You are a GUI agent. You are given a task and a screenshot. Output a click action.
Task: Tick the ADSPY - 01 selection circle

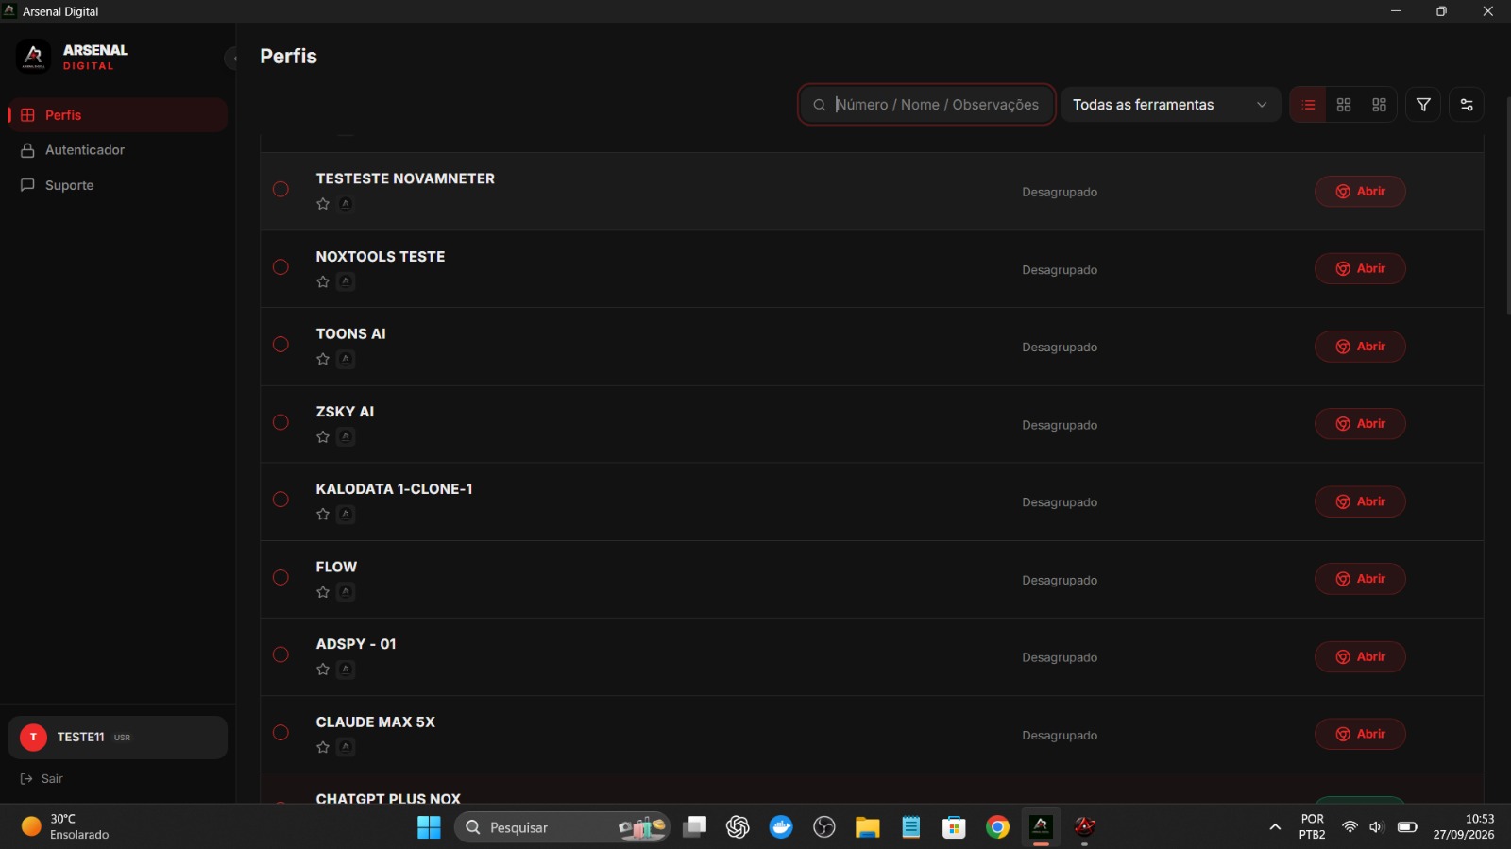280,655
